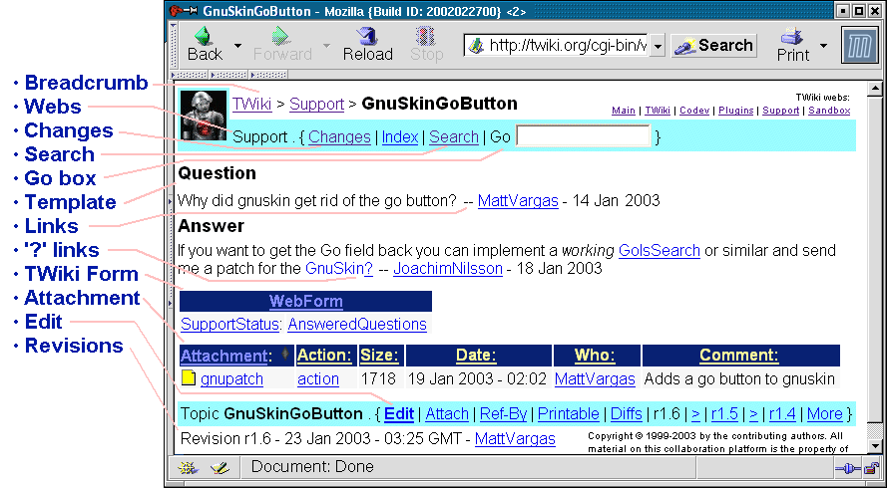This screenshot has width=887, height=488.
Task: Open the Back history dropdown arrow
Action: [x=237, y=46]
